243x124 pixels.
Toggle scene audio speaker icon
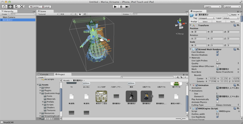pos(84,14)
